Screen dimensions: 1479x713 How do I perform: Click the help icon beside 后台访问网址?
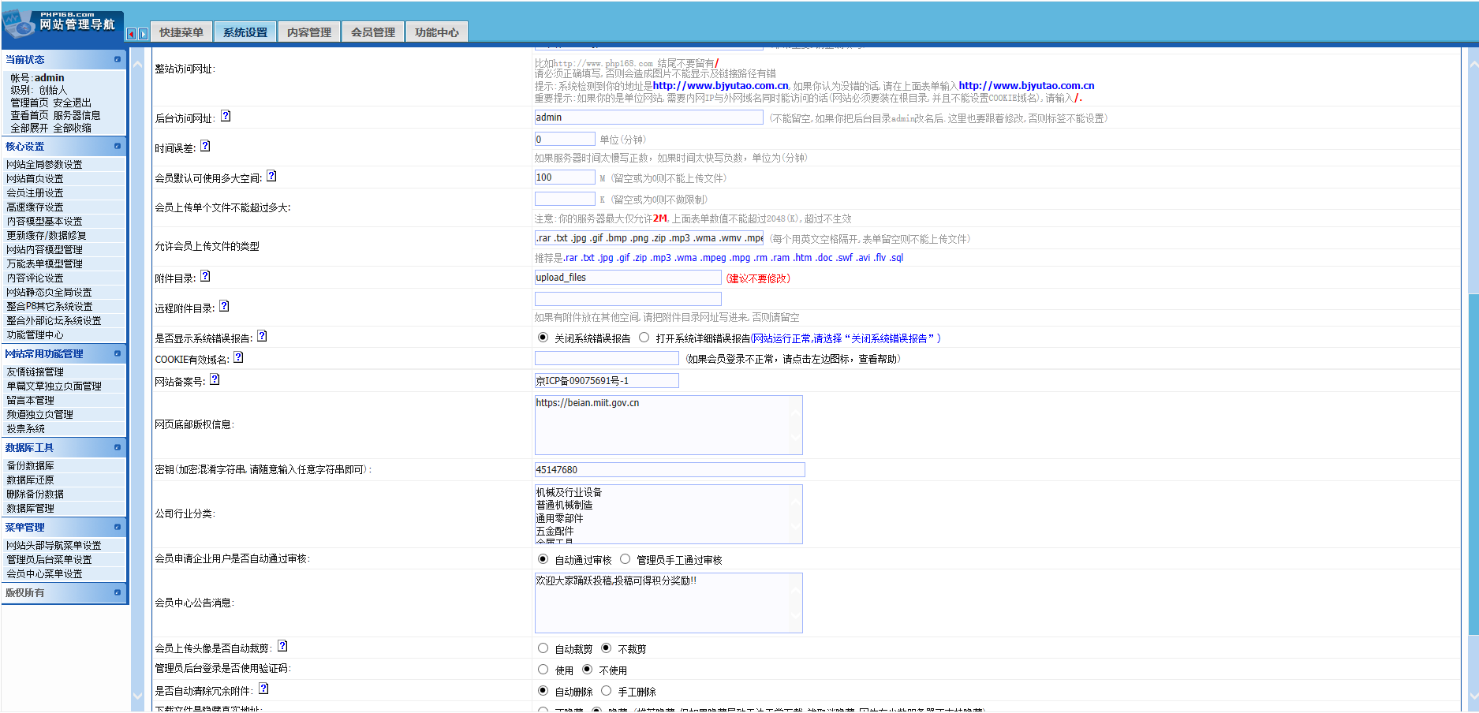tap(226, 116)
